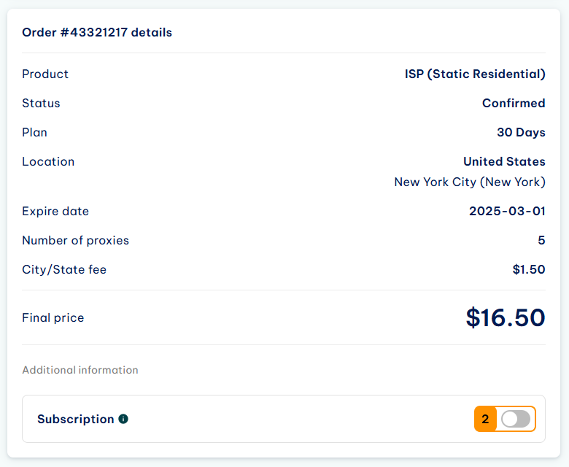The height and width of the screenshot is (467, 569).
Task: Select the Additional information label
Action: pos(80,370)
